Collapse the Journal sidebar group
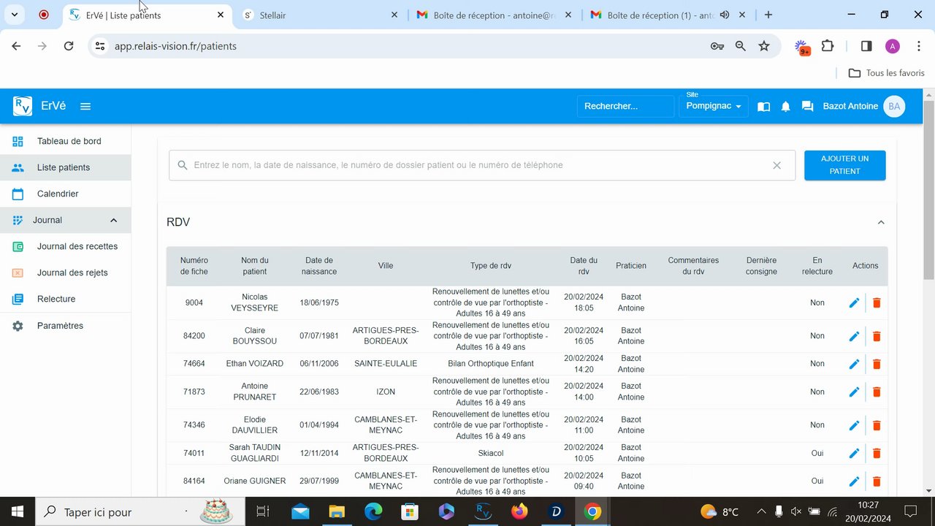This screenshot has width=935, height=526. tap(113, 220)
